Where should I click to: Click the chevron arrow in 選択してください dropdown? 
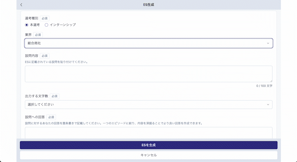point(268,104)
